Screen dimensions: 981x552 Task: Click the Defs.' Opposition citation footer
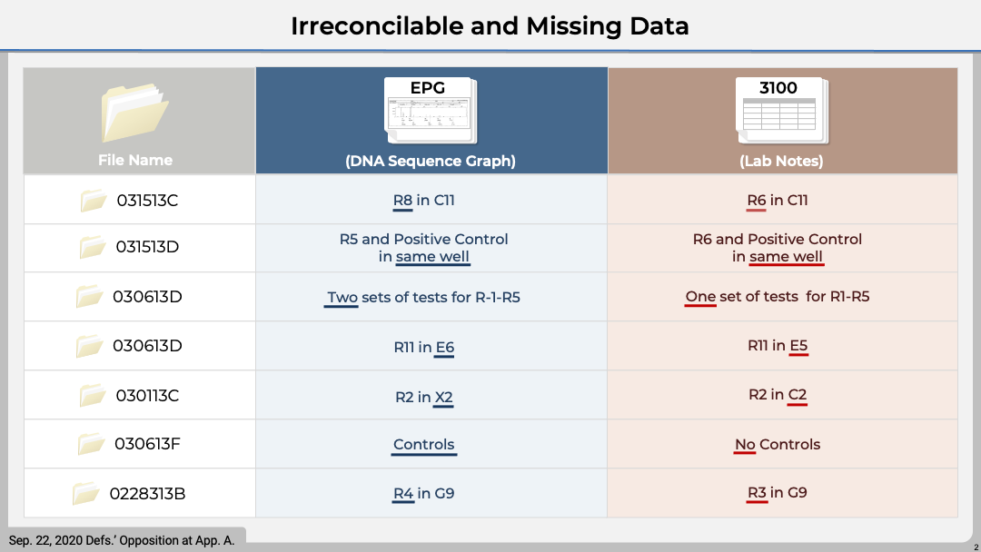pos(122,540)
